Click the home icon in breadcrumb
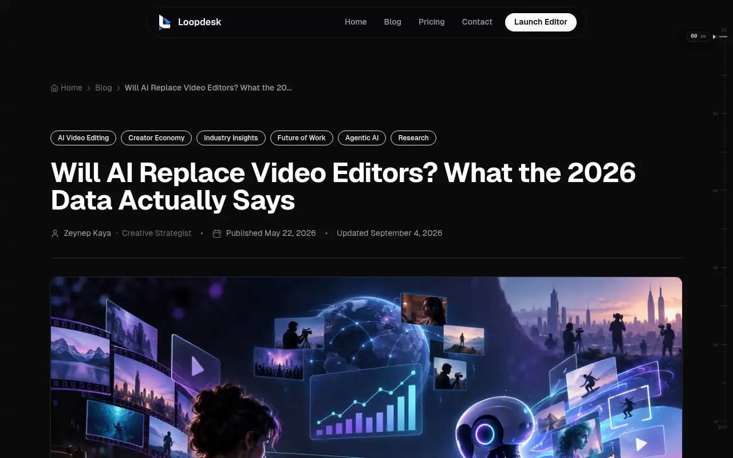Screen dimensions: 733x458 pos(54,88)
